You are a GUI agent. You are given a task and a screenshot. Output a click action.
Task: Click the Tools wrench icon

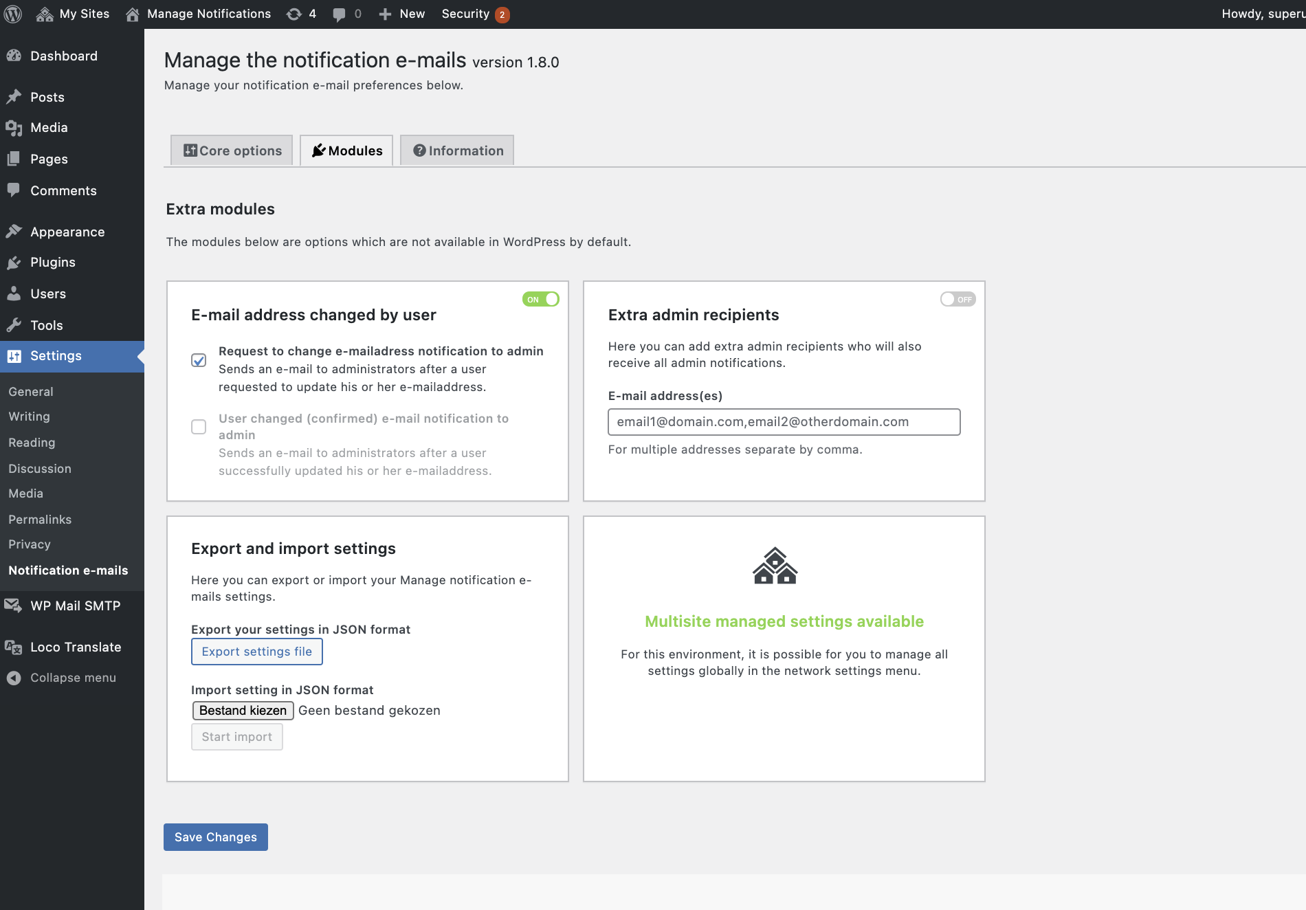[x=14, y=325]
